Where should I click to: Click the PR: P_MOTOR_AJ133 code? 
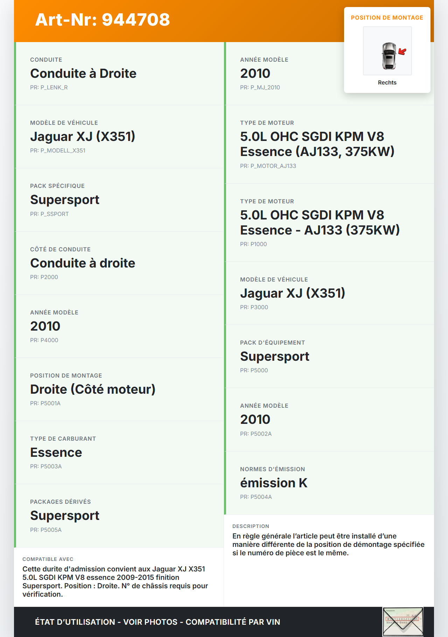[268, 166]
